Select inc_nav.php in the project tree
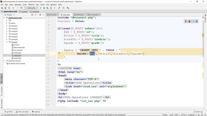The height and width of the screenshot is (116, 207). tap(18, 50)
